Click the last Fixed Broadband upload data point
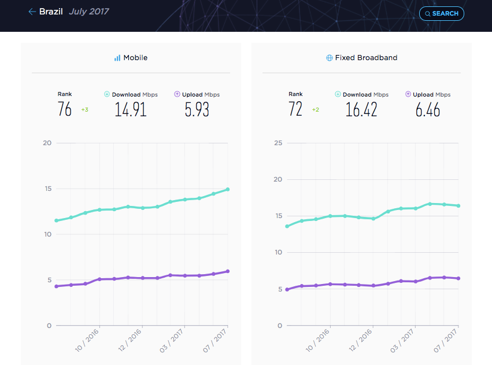492x376 pixels. pos(458,278)
